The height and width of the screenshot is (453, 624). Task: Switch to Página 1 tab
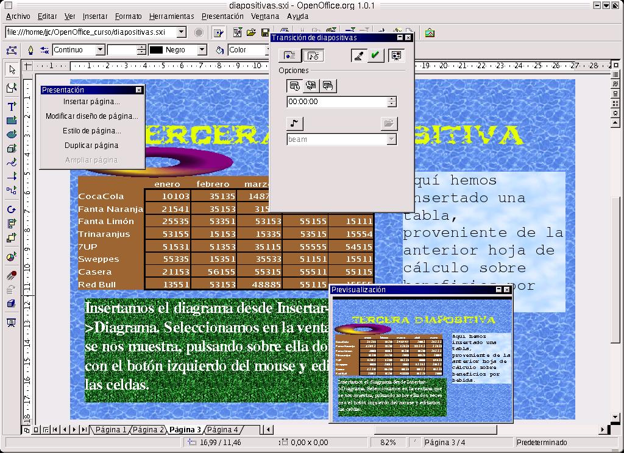coord(111,429)
